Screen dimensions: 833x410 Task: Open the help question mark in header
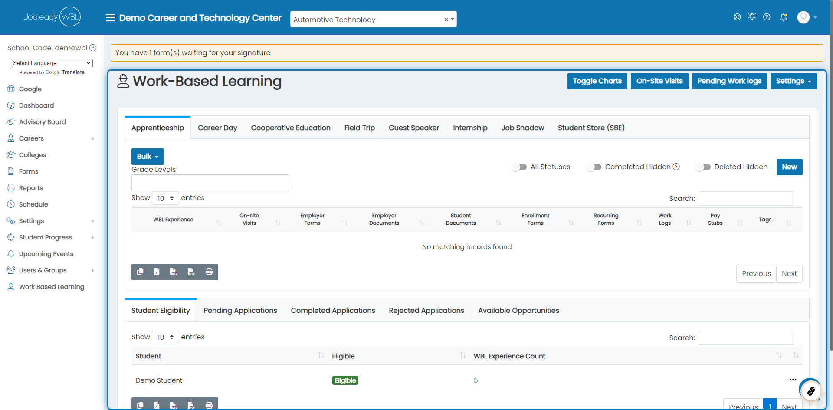tap(767, 17)
